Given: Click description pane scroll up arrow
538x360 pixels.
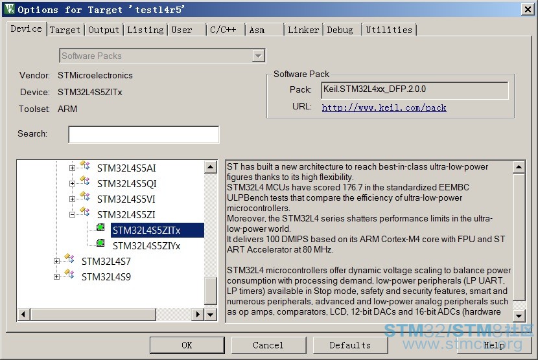Looking at the screenshot, I should pos(519,167).
